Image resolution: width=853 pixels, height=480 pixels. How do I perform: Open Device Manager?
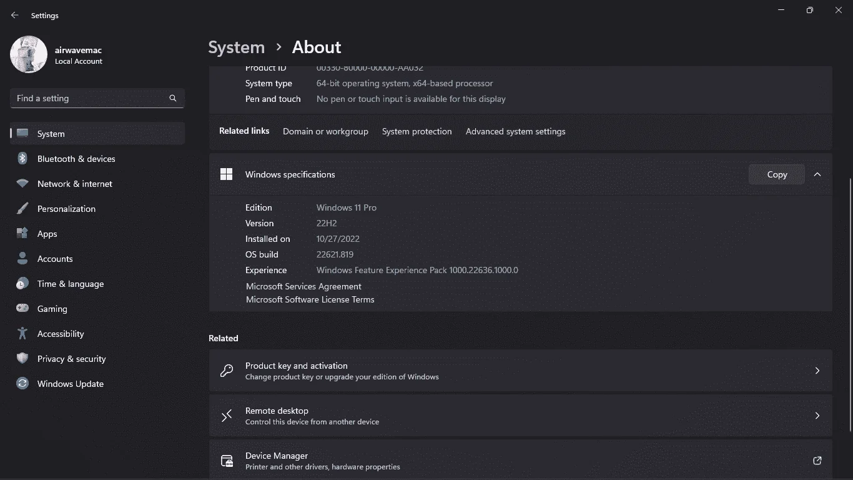click(520, 460)
